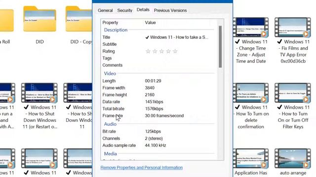
Task: Click the Video section heading
Action: 110,74
